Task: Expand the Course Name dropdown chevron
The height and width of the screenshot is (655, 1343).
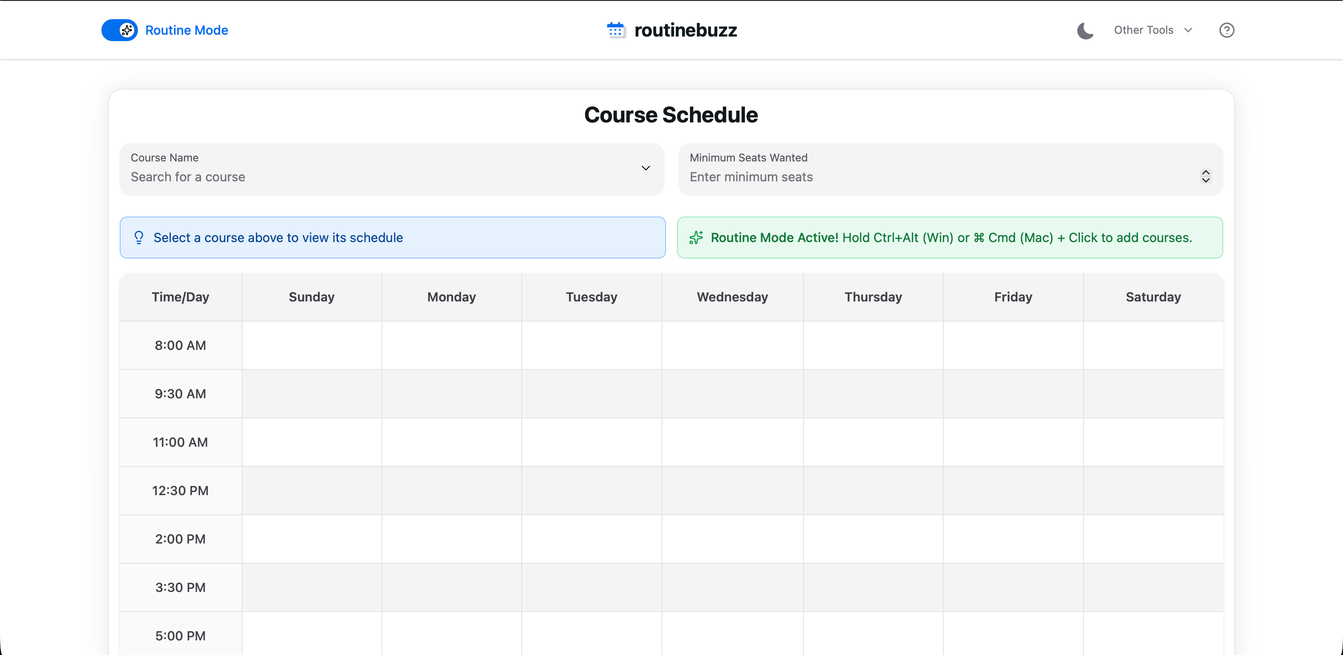Action: tap(645, 168)
